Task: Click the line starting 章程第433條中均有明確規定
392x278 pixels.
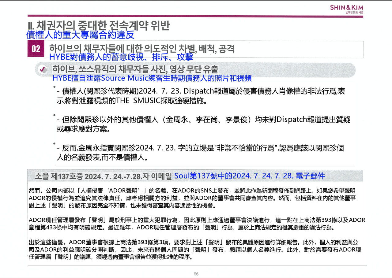Action: click(183, 227)
